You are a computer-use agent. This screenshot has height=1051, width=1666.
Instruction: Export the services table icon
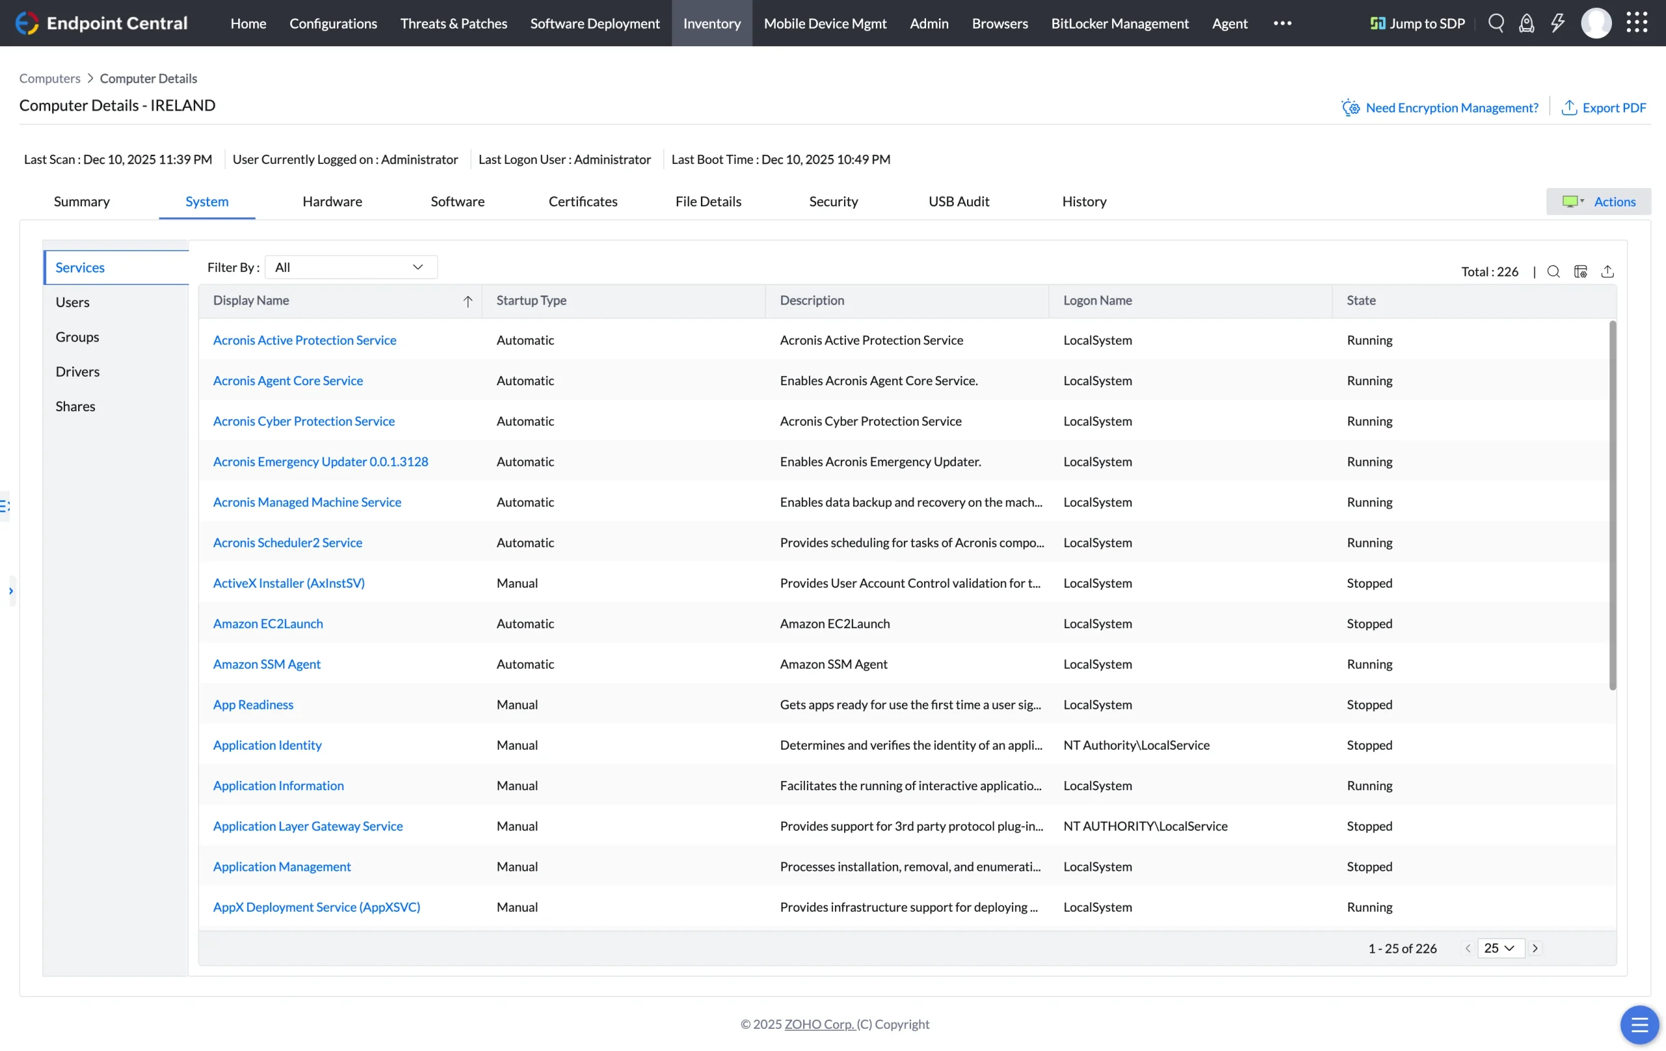point(1607,271)
